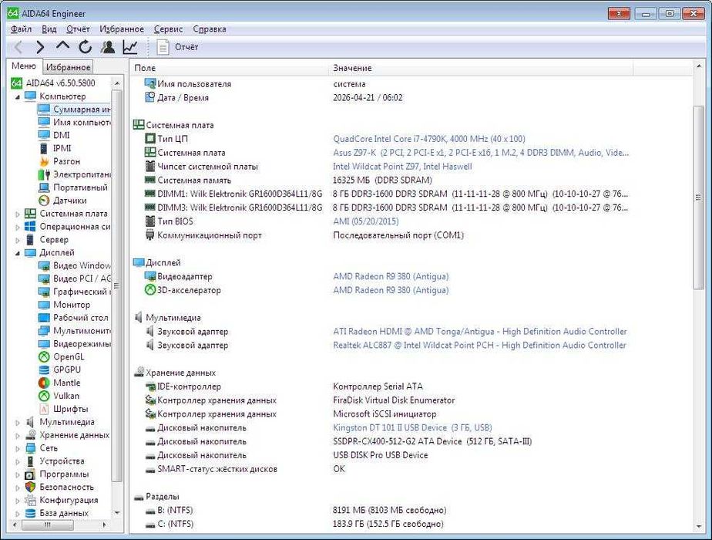Screen dimensions: 712x540
Task: Select the Устройства icon in tree
Action: click(x=30, y=461)
